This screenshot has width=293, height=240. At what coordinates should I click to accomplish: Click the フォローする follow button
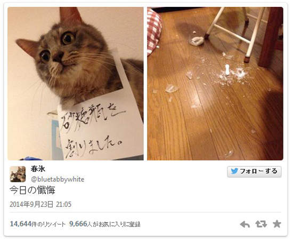pos(254,171)
